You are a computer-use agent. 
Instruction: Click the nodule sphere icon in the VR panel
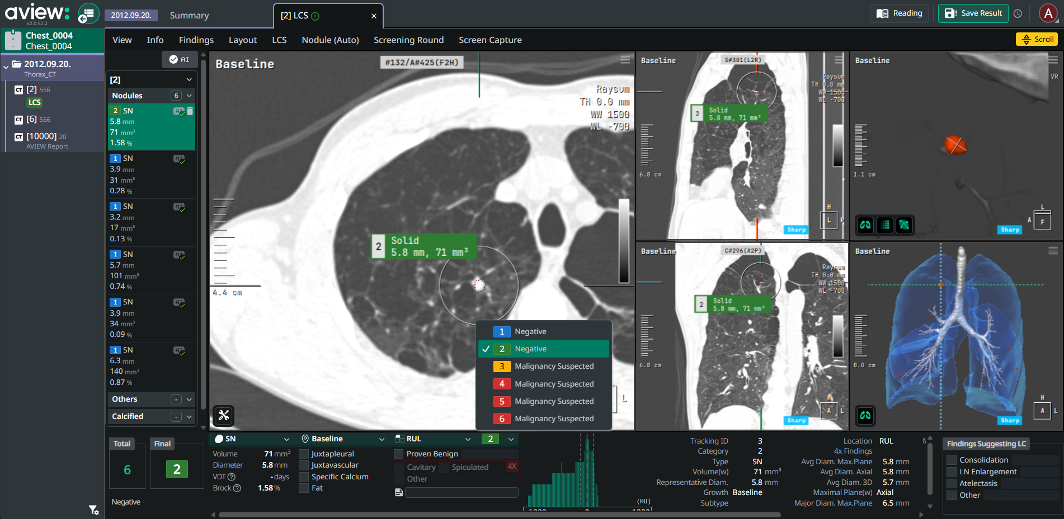pyautogui.click(x=904, y=225)
